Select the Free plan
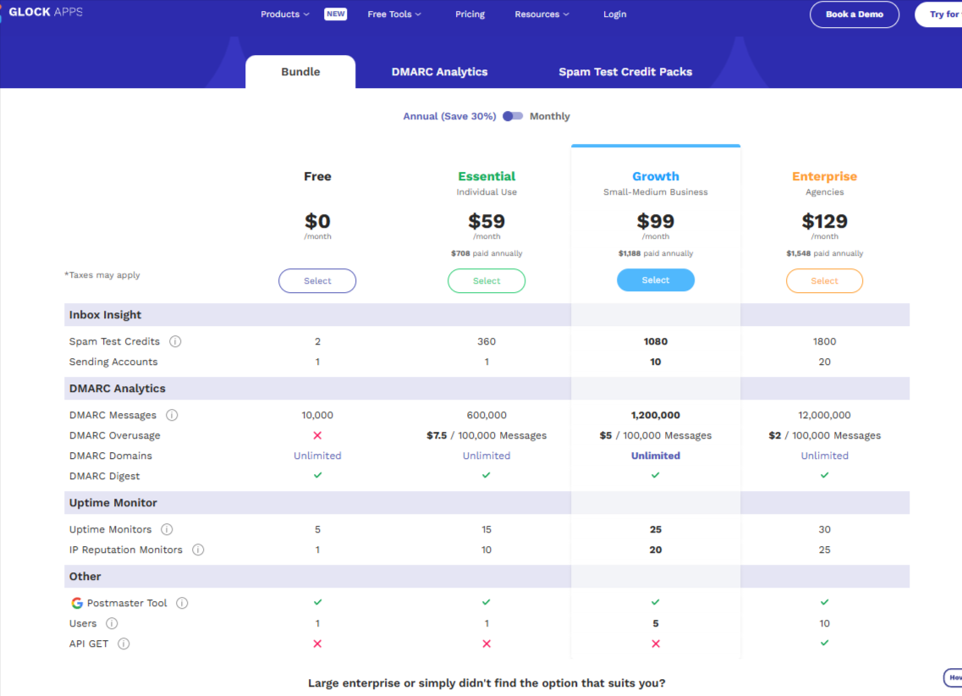Viewport: 962px width, 696px height. coord(317,280)
